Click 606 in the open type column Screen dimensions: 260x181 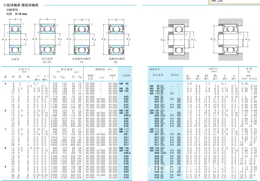coord(126,121)
